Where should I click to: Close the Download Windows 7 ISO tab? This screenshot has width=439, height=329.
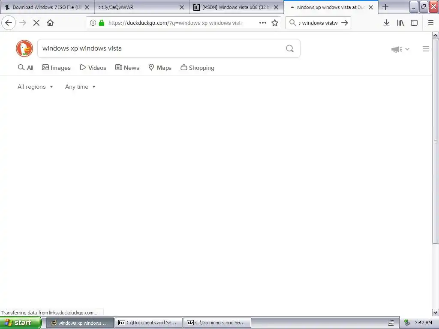pos(87,7)
